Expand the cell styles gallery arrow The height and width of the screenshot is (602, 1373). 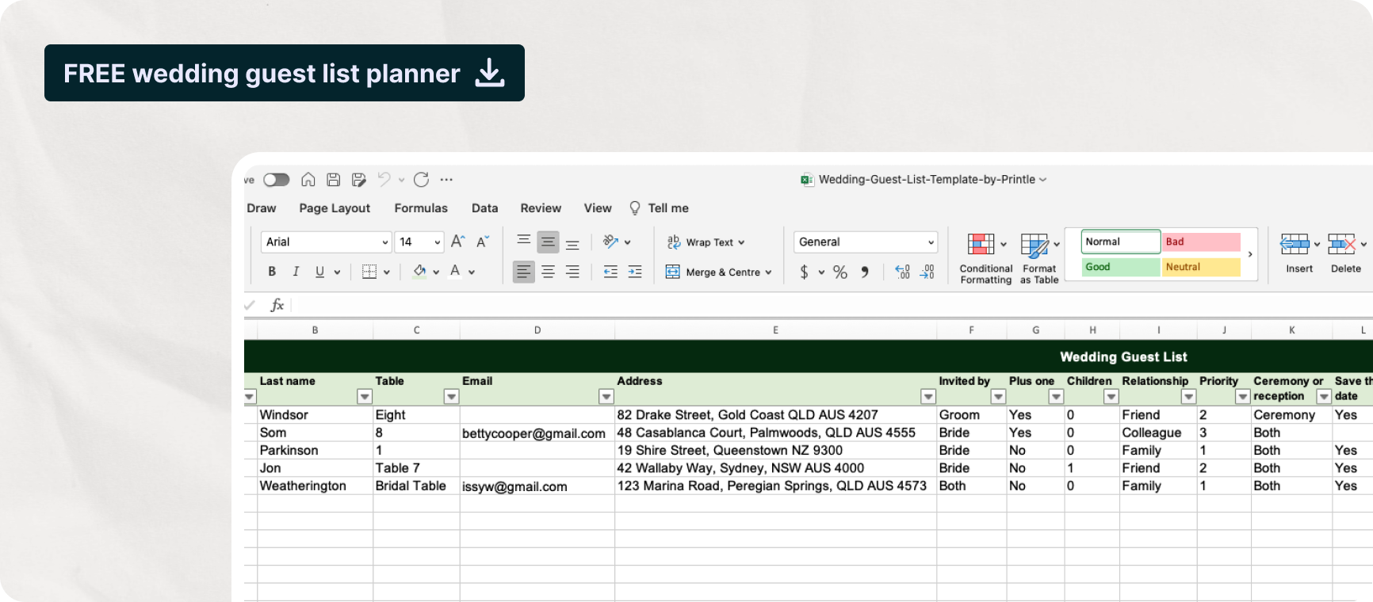pos(1250,254)
